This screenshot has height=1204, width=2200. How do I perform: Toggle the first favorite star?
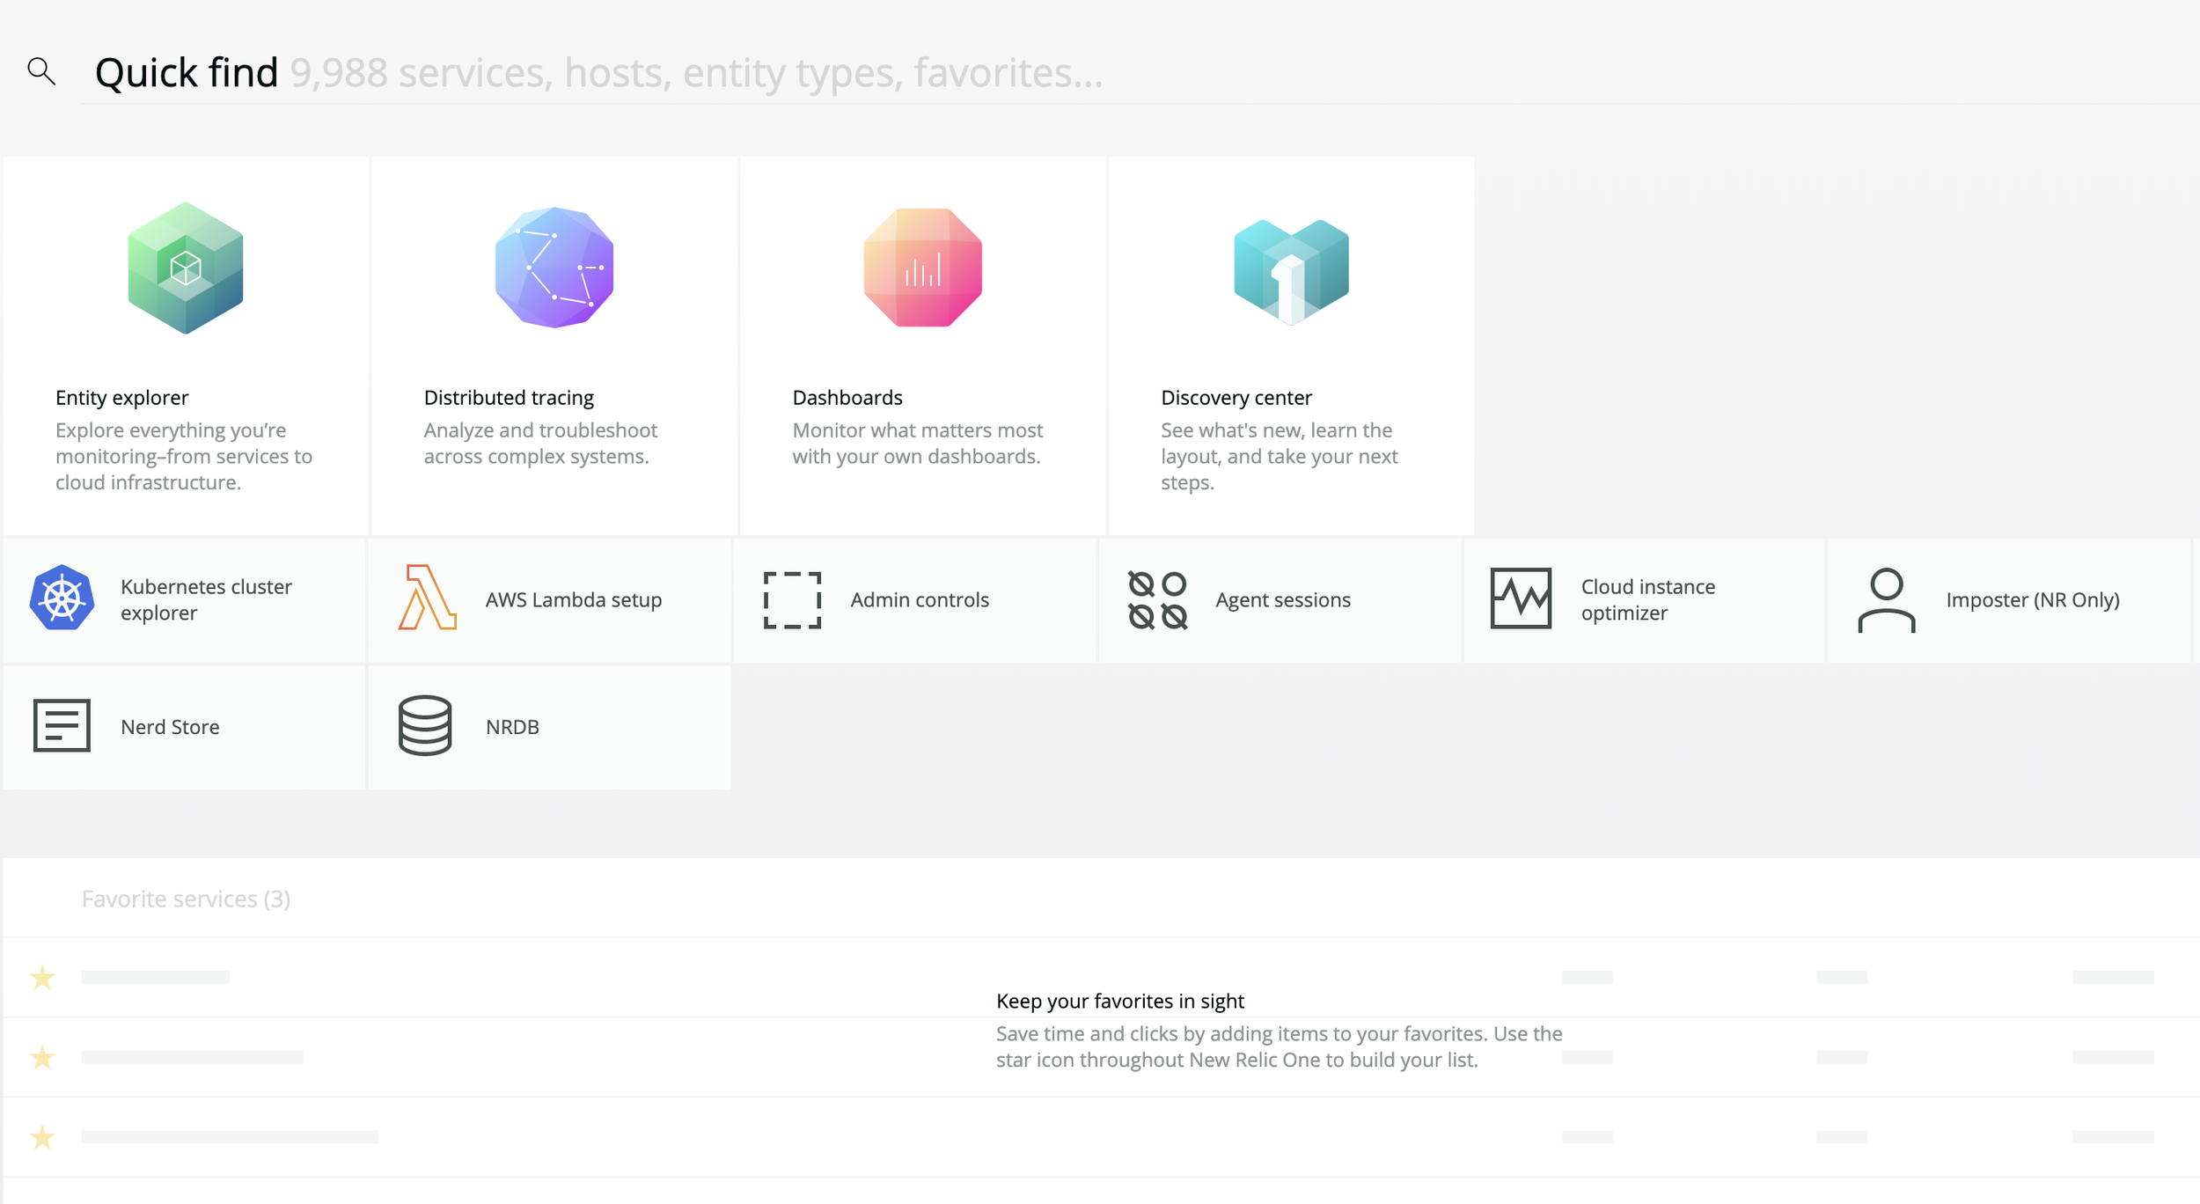[42, 977]
